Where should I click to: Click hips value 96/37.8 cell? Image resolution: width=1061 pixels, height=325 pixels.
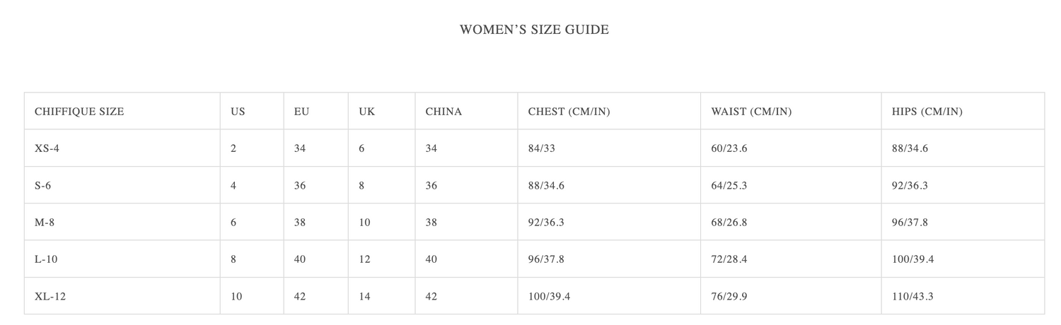(910, 223)
